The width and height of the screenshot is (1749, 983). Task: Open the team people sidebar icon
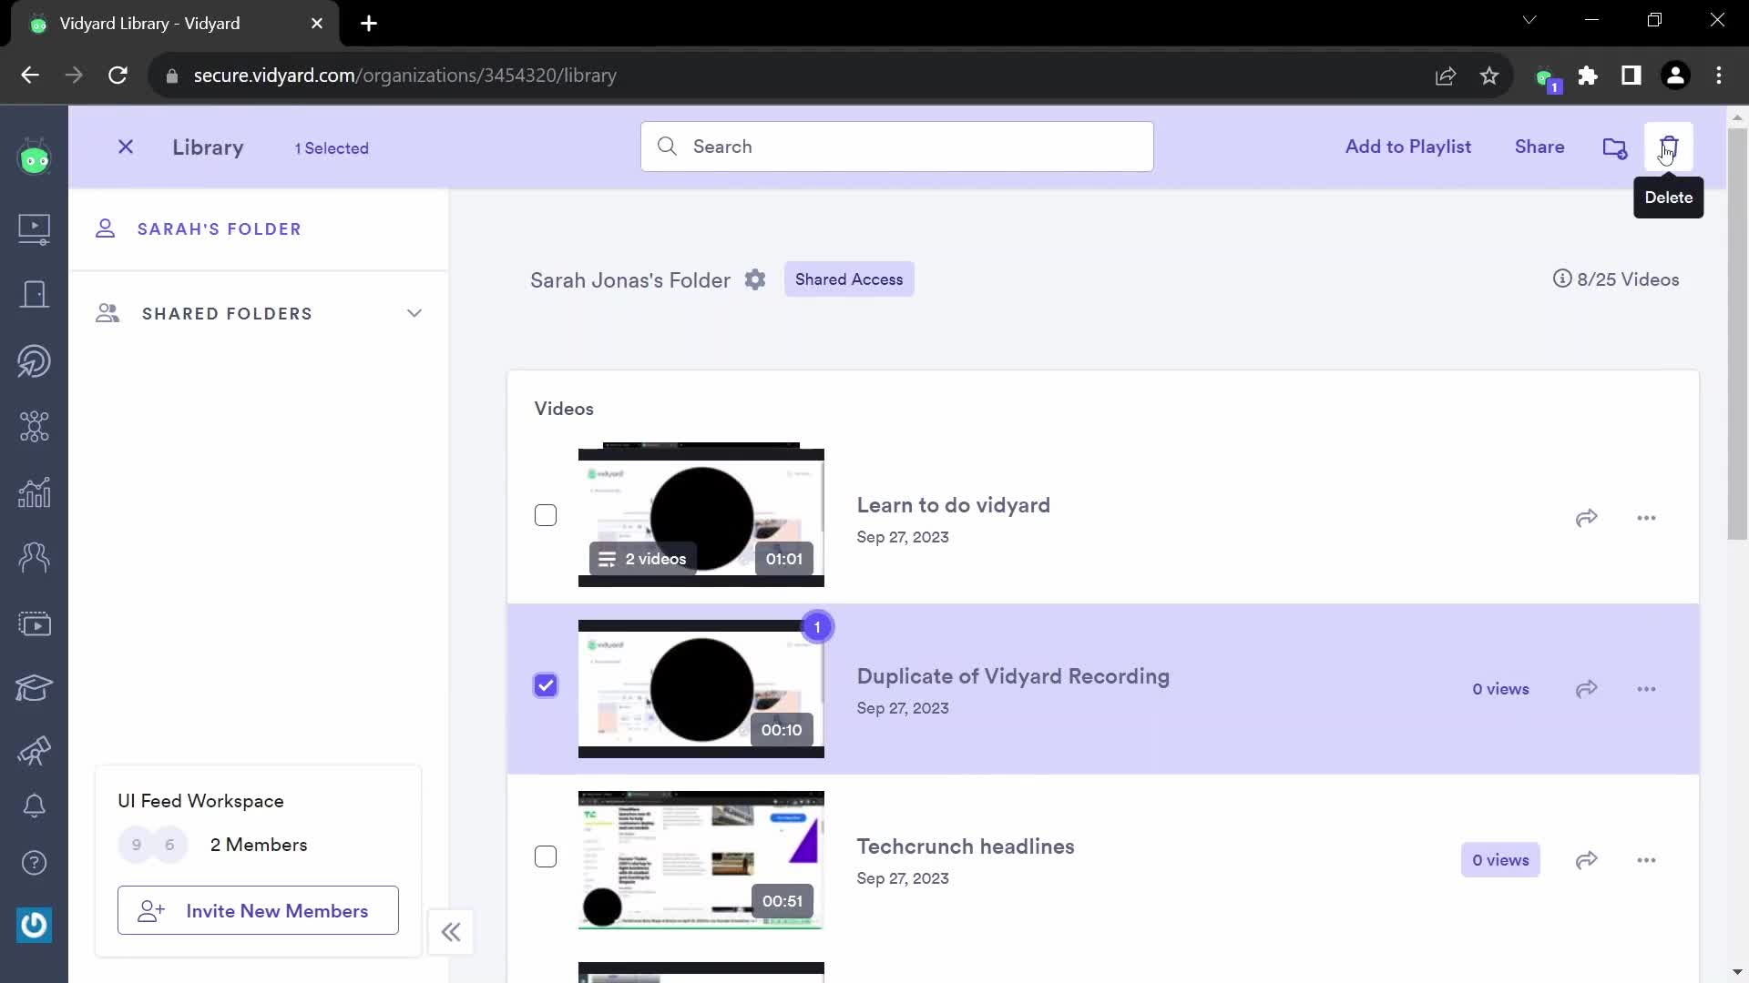point(35,557)
